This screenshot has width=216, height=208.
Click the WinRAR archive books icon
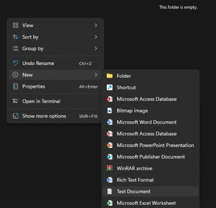click(x=110, y=168)
